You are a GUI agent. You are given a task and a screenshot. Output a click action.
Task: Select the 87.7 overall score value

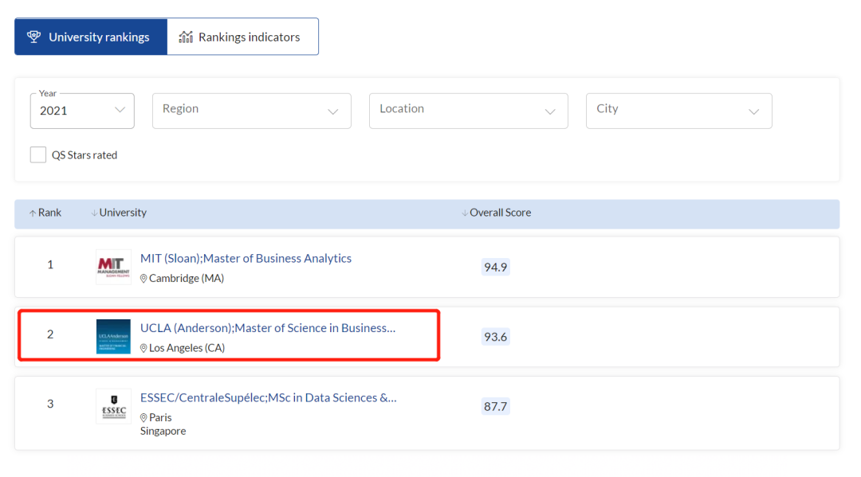[x=495, y=406]
